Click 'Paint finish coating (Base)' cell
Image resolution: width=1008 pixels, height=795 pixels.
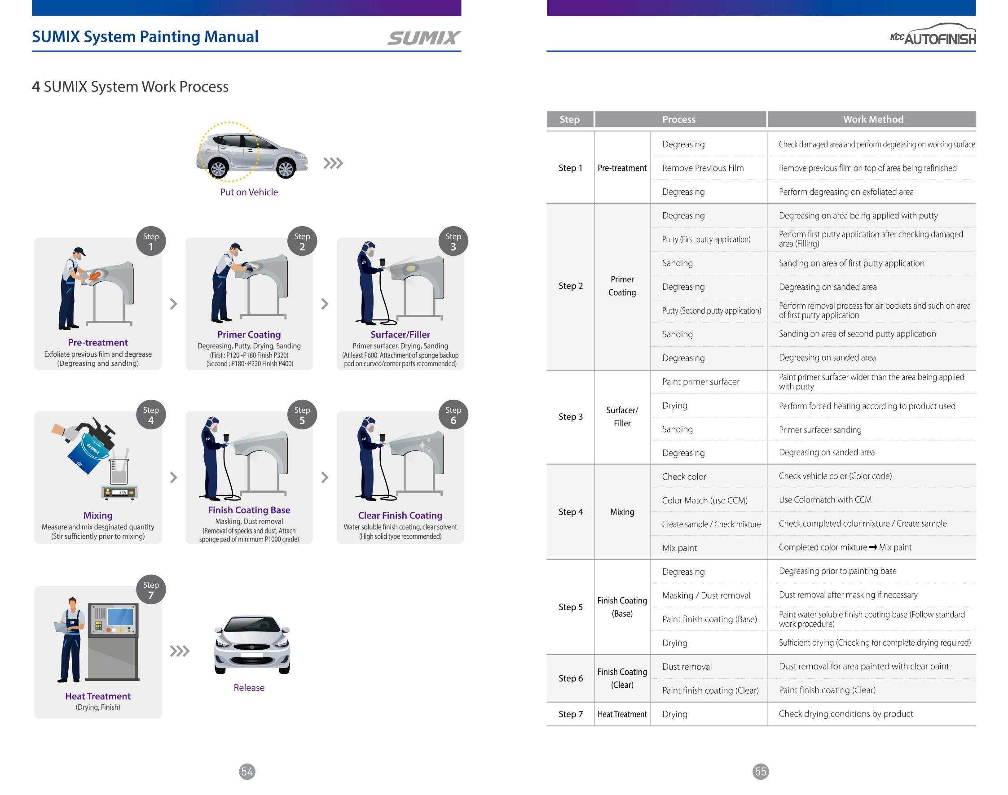click(x=709, y=620)
